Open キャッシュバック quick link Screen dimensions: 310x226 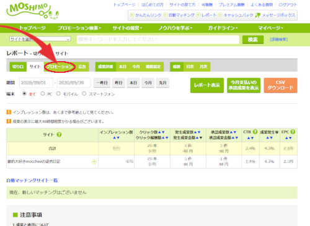tap(236, 15)
